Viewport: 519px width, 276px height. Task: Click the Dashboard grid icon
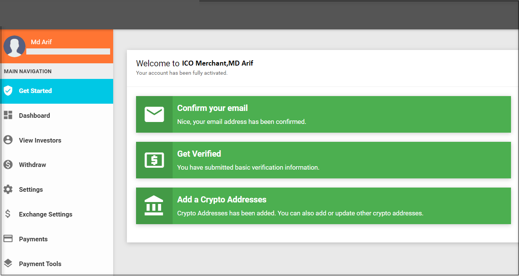coord(8,115)
